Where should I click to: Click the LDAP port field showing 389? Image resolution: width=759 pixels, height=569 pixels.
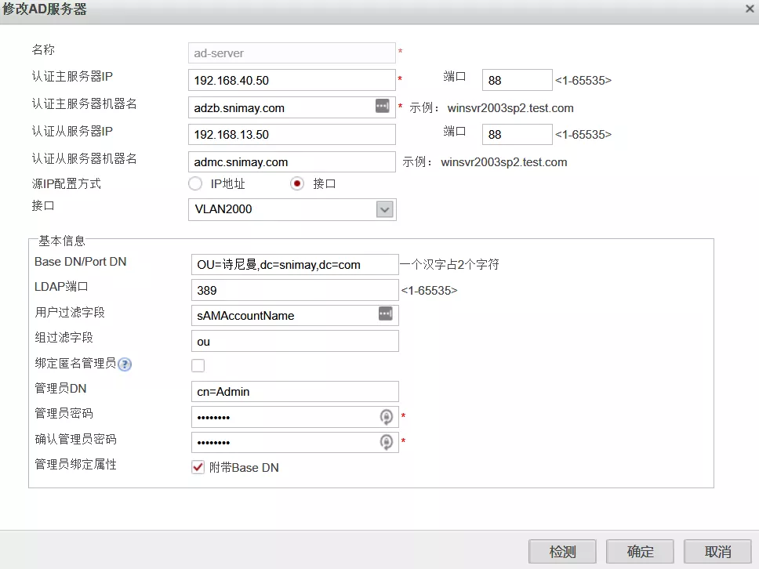294,290
